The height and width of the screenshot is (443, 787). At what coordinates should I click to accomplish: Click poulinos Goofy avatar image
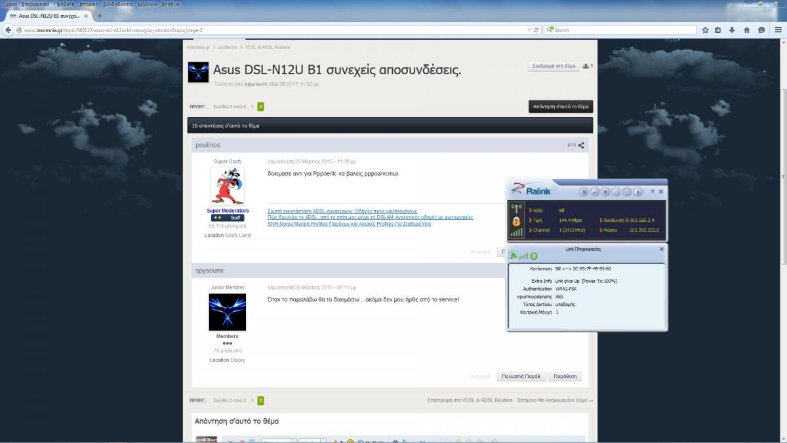pyautogui.click(x=227, y=186)
